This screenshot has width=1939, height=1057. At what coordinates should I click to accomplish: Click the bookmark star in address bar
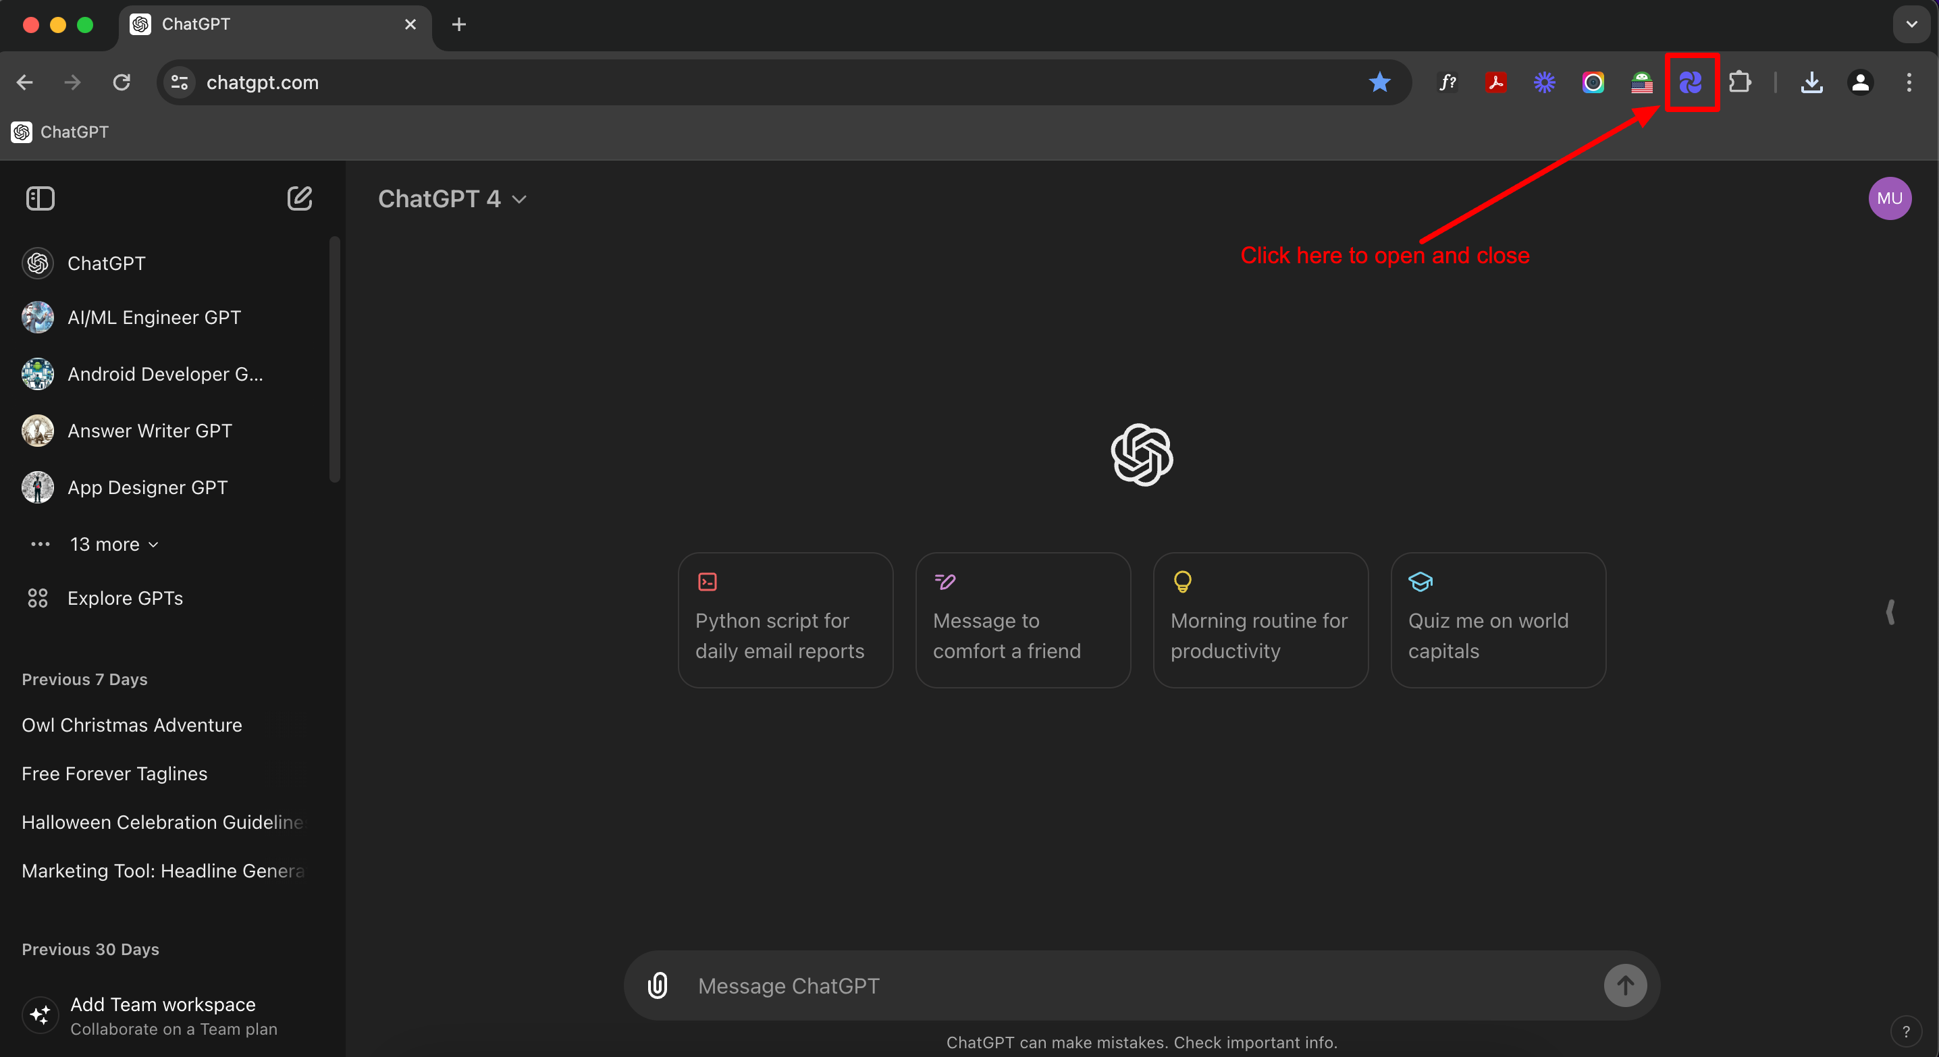point(1379,82)
